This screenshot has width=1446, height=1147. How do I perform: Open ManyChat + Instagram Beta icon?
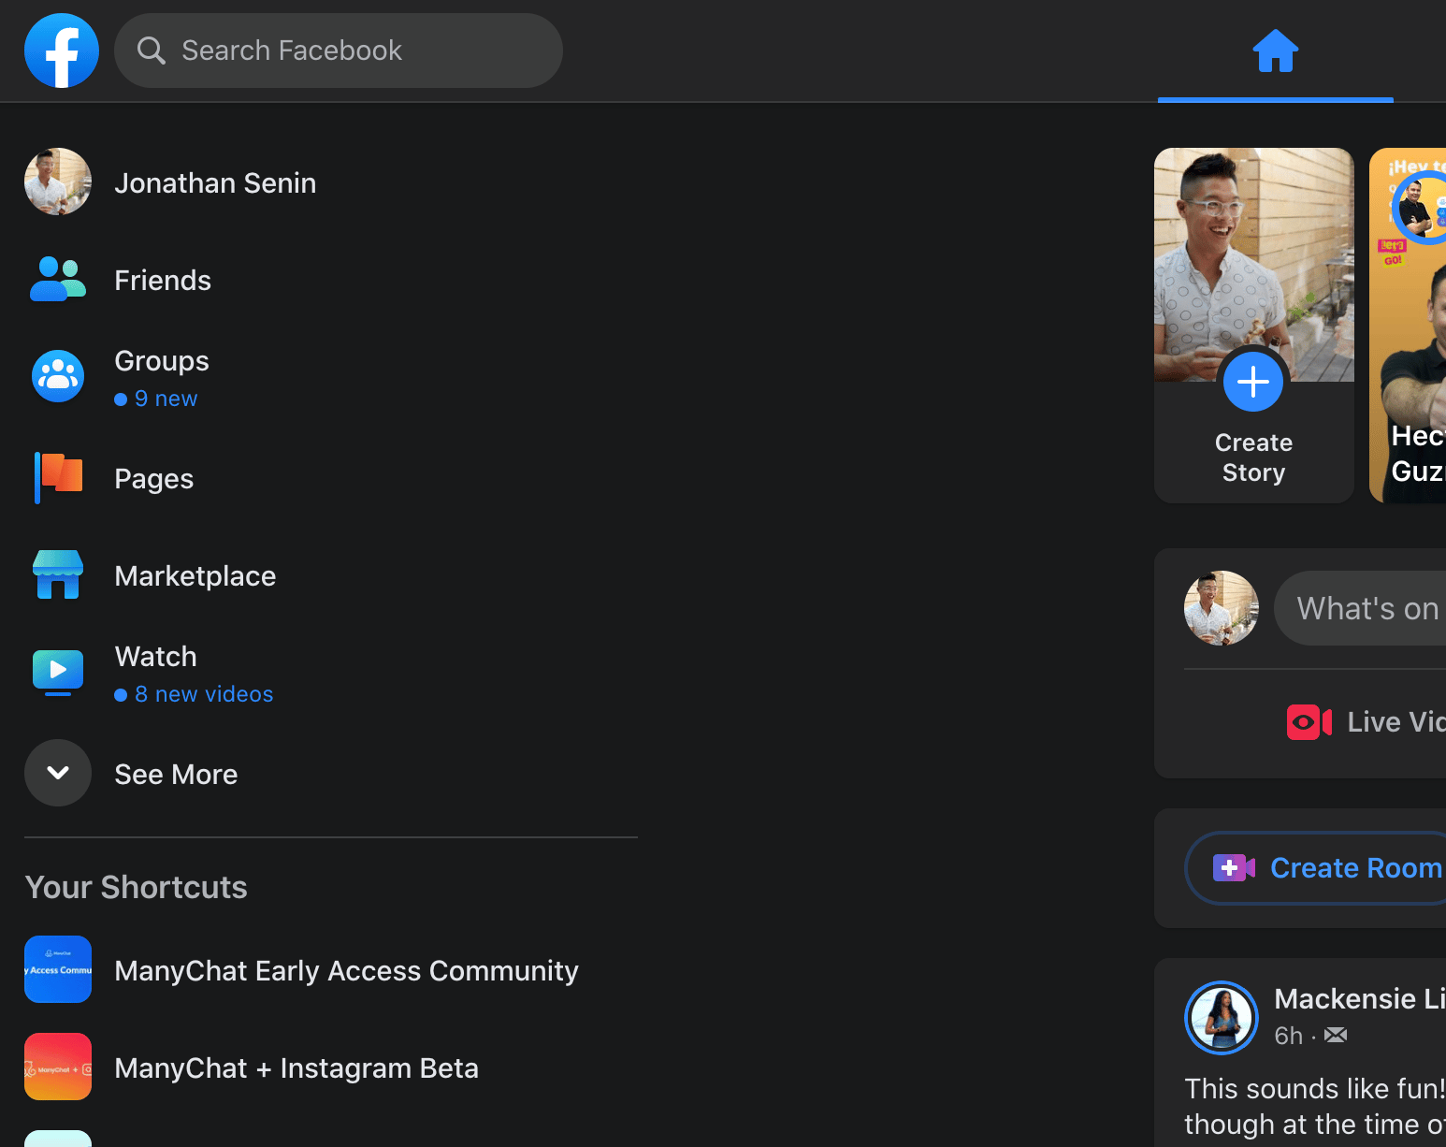coord(58,1067)
